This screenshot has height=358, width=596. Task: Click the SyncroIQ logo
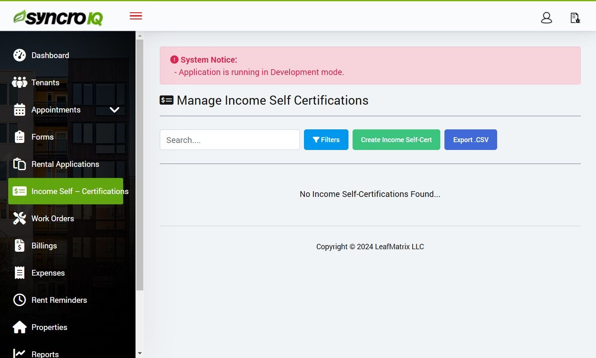coord(58,17)
